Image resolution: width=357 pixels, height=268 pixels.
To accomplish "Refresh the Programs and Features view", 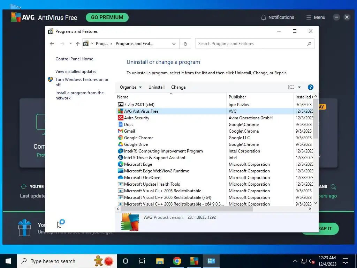I will point(185,44).
